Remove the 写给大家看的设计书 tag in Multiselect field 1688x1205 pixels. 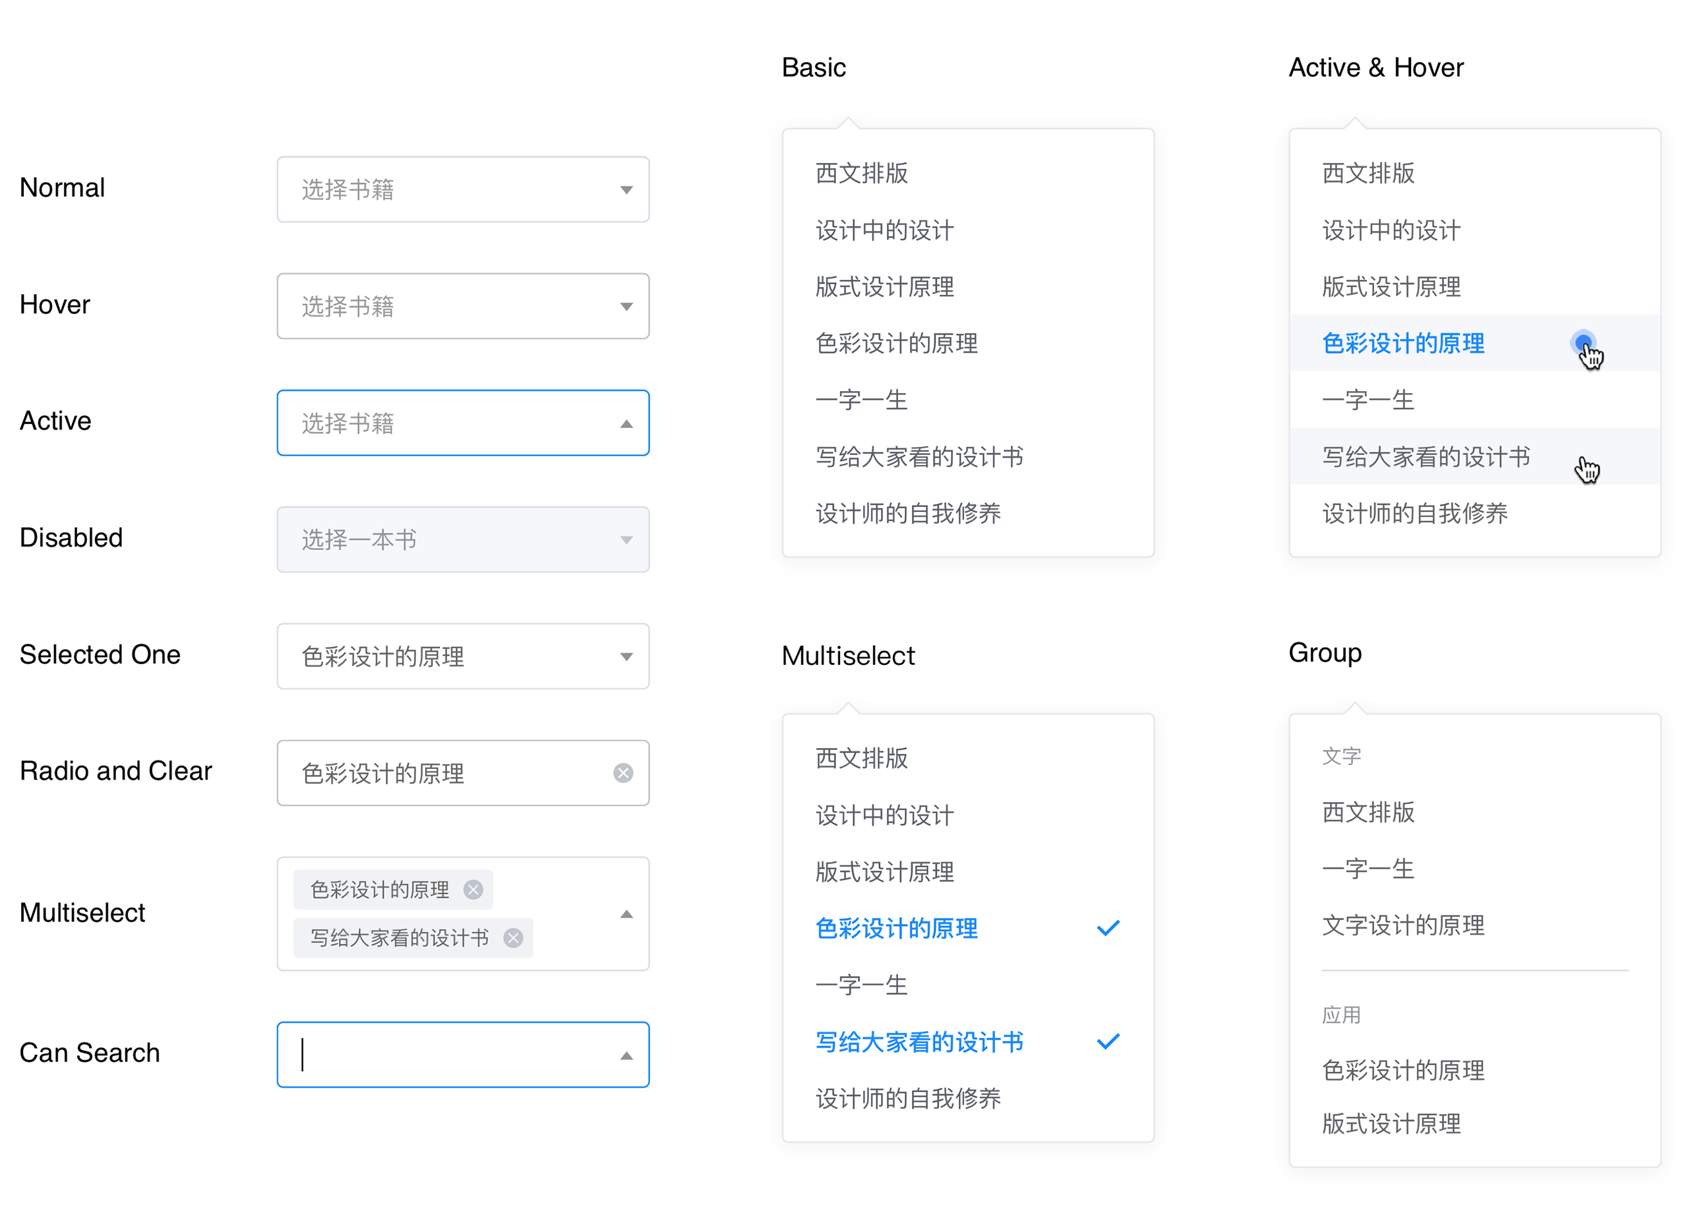pyautogui.click(x=513, y=938)
